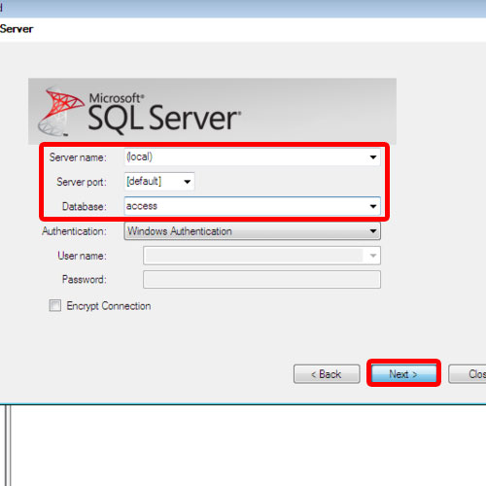Click the Server port label
Image resolution: width=486 pixels, height=486 pixels.
[82, 182]
